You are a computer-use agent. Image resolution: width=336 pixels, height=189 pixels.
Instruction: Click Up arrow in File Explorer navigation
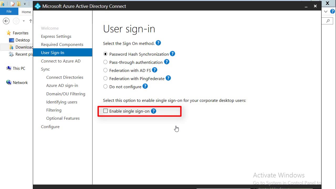click(31, 21)
